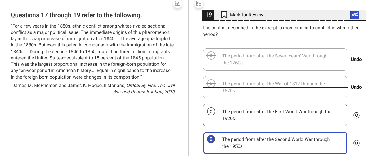Choose eliminated answer B War of 1812

coord(275,87)
